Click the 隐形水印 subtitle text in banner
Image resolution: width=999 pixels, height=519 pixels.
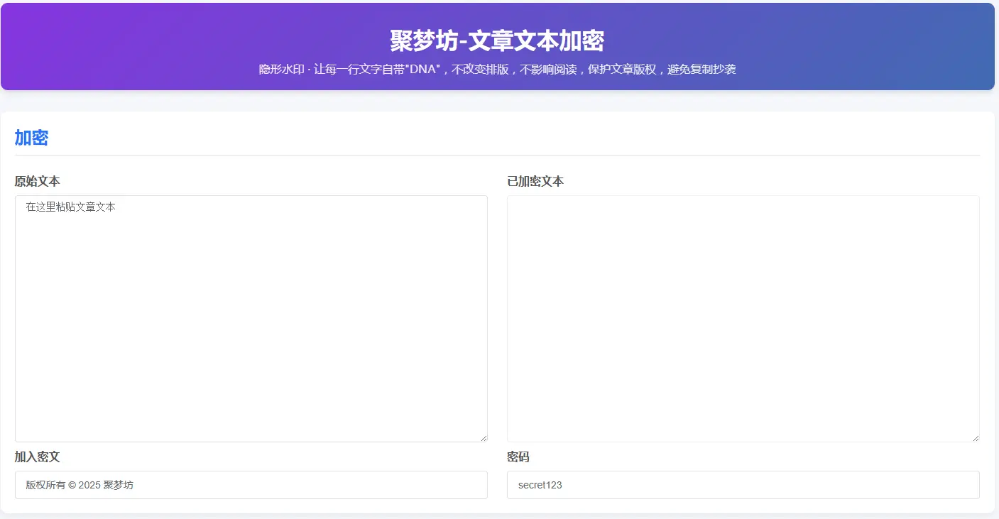(x=282, y=70)
